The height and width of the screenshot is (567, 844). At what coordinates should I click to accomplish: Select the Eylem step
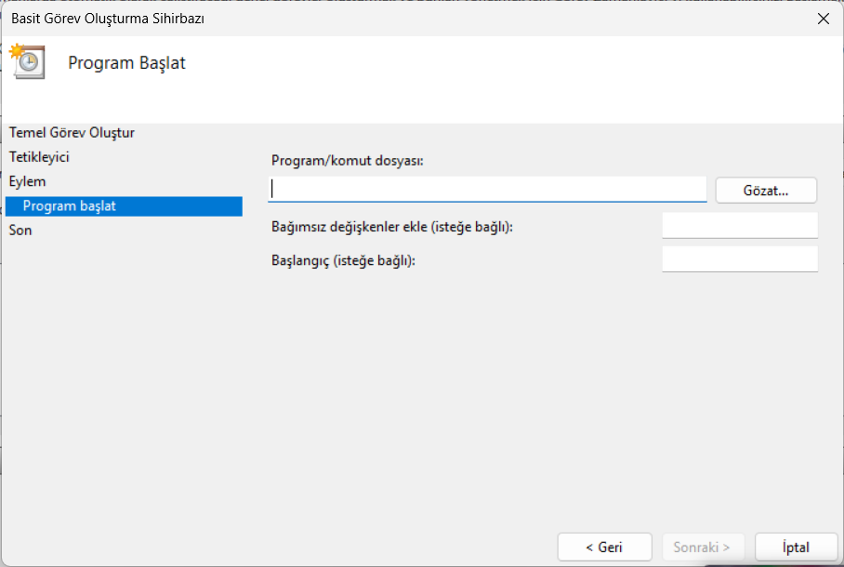click(28, 181)
